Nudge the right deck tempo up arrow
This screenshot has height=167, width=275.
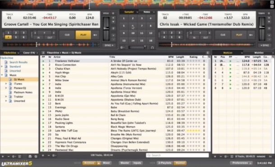[269, 18]
